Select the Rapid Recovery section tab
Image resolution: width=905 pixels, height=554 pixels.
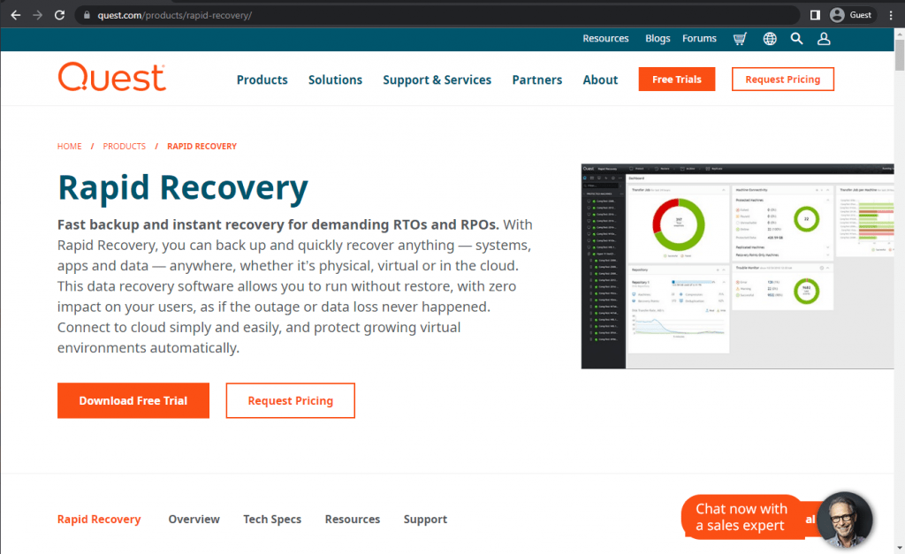point(99,520)
